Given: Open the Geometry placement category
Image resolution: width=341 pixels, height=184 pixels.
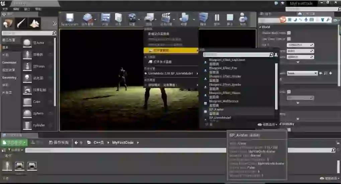Looking at the screenshot, I should [9, 78].
